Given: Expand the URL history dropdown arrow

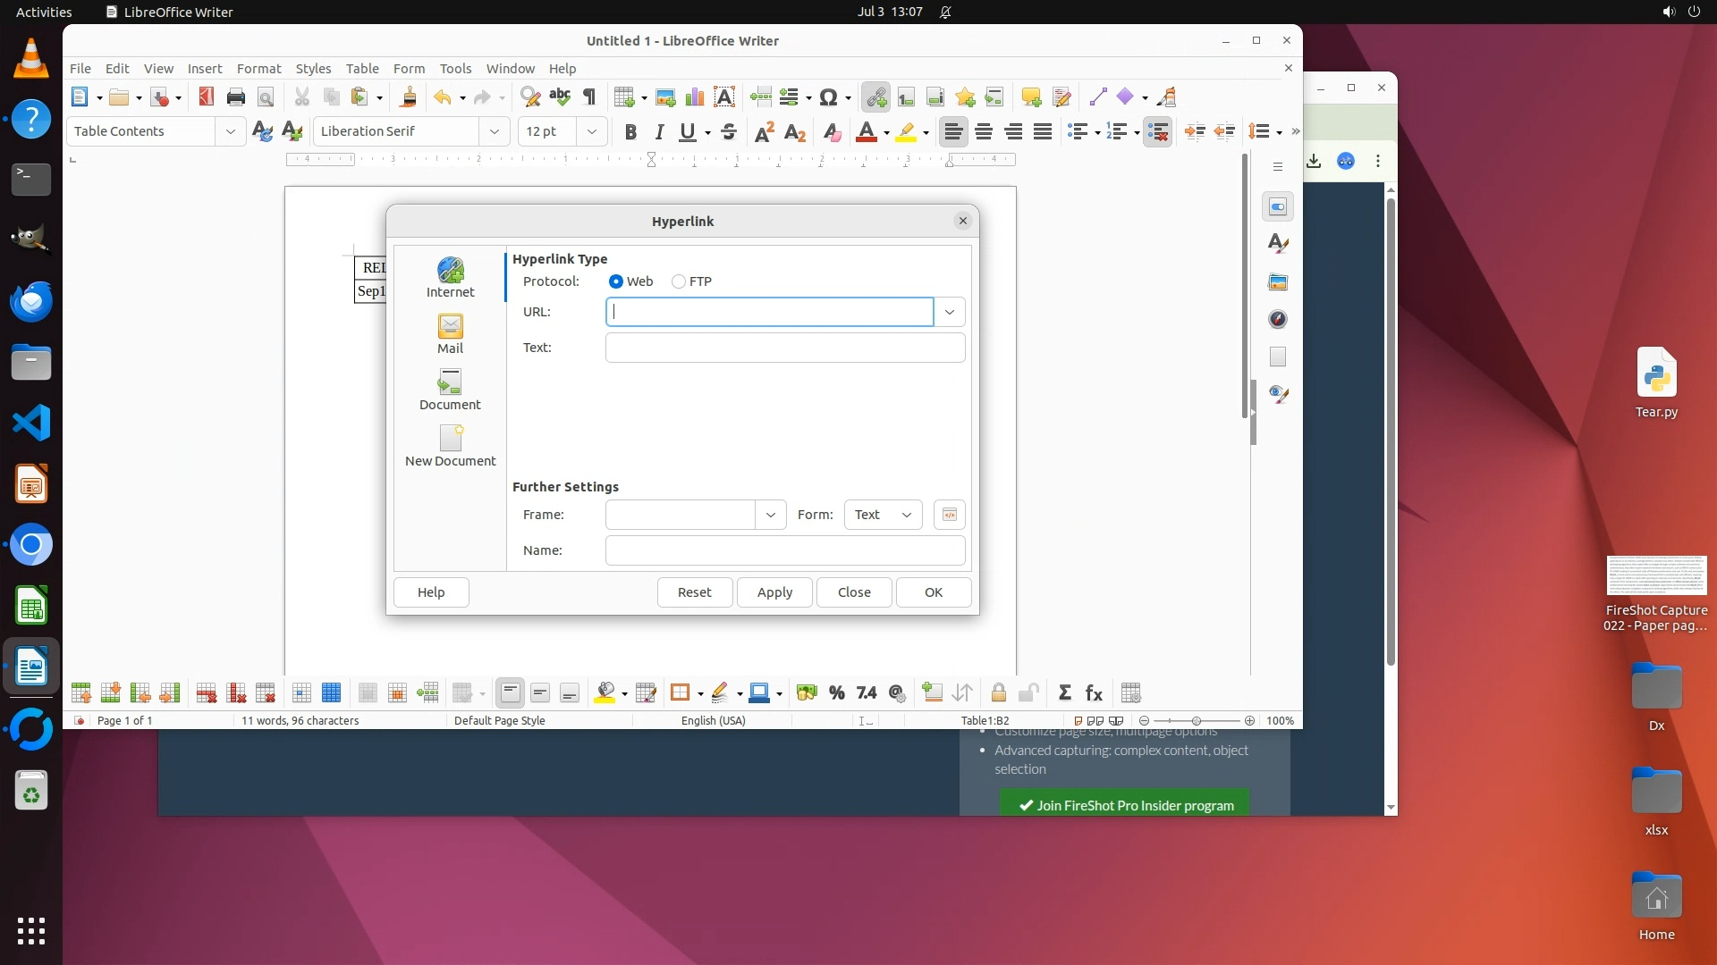Looking at the screenshot, I should [950, 312].
